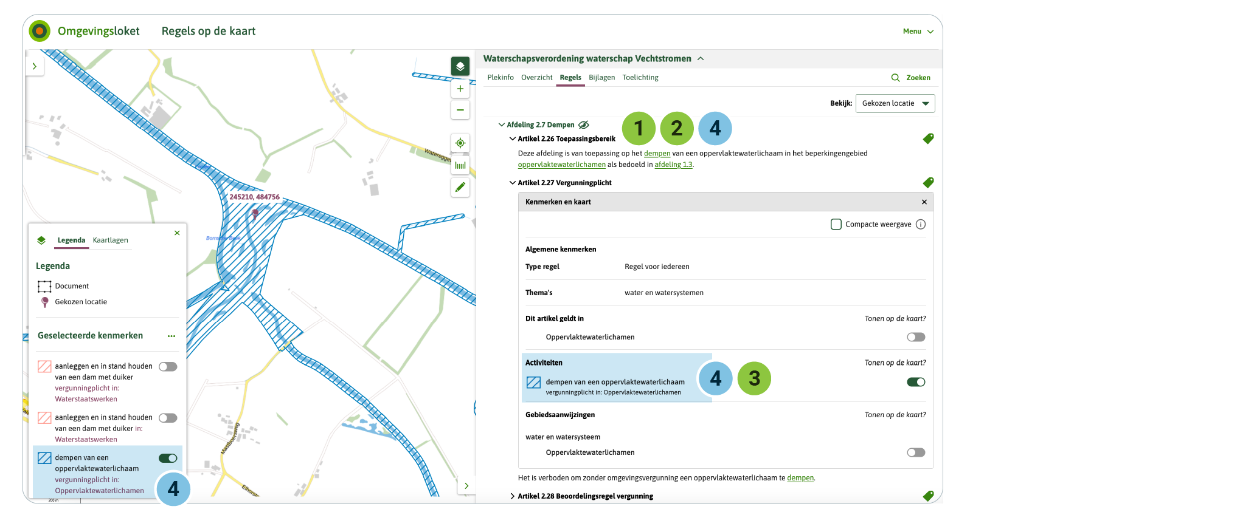
Task: Zoom out on the map
Action: 460,110
